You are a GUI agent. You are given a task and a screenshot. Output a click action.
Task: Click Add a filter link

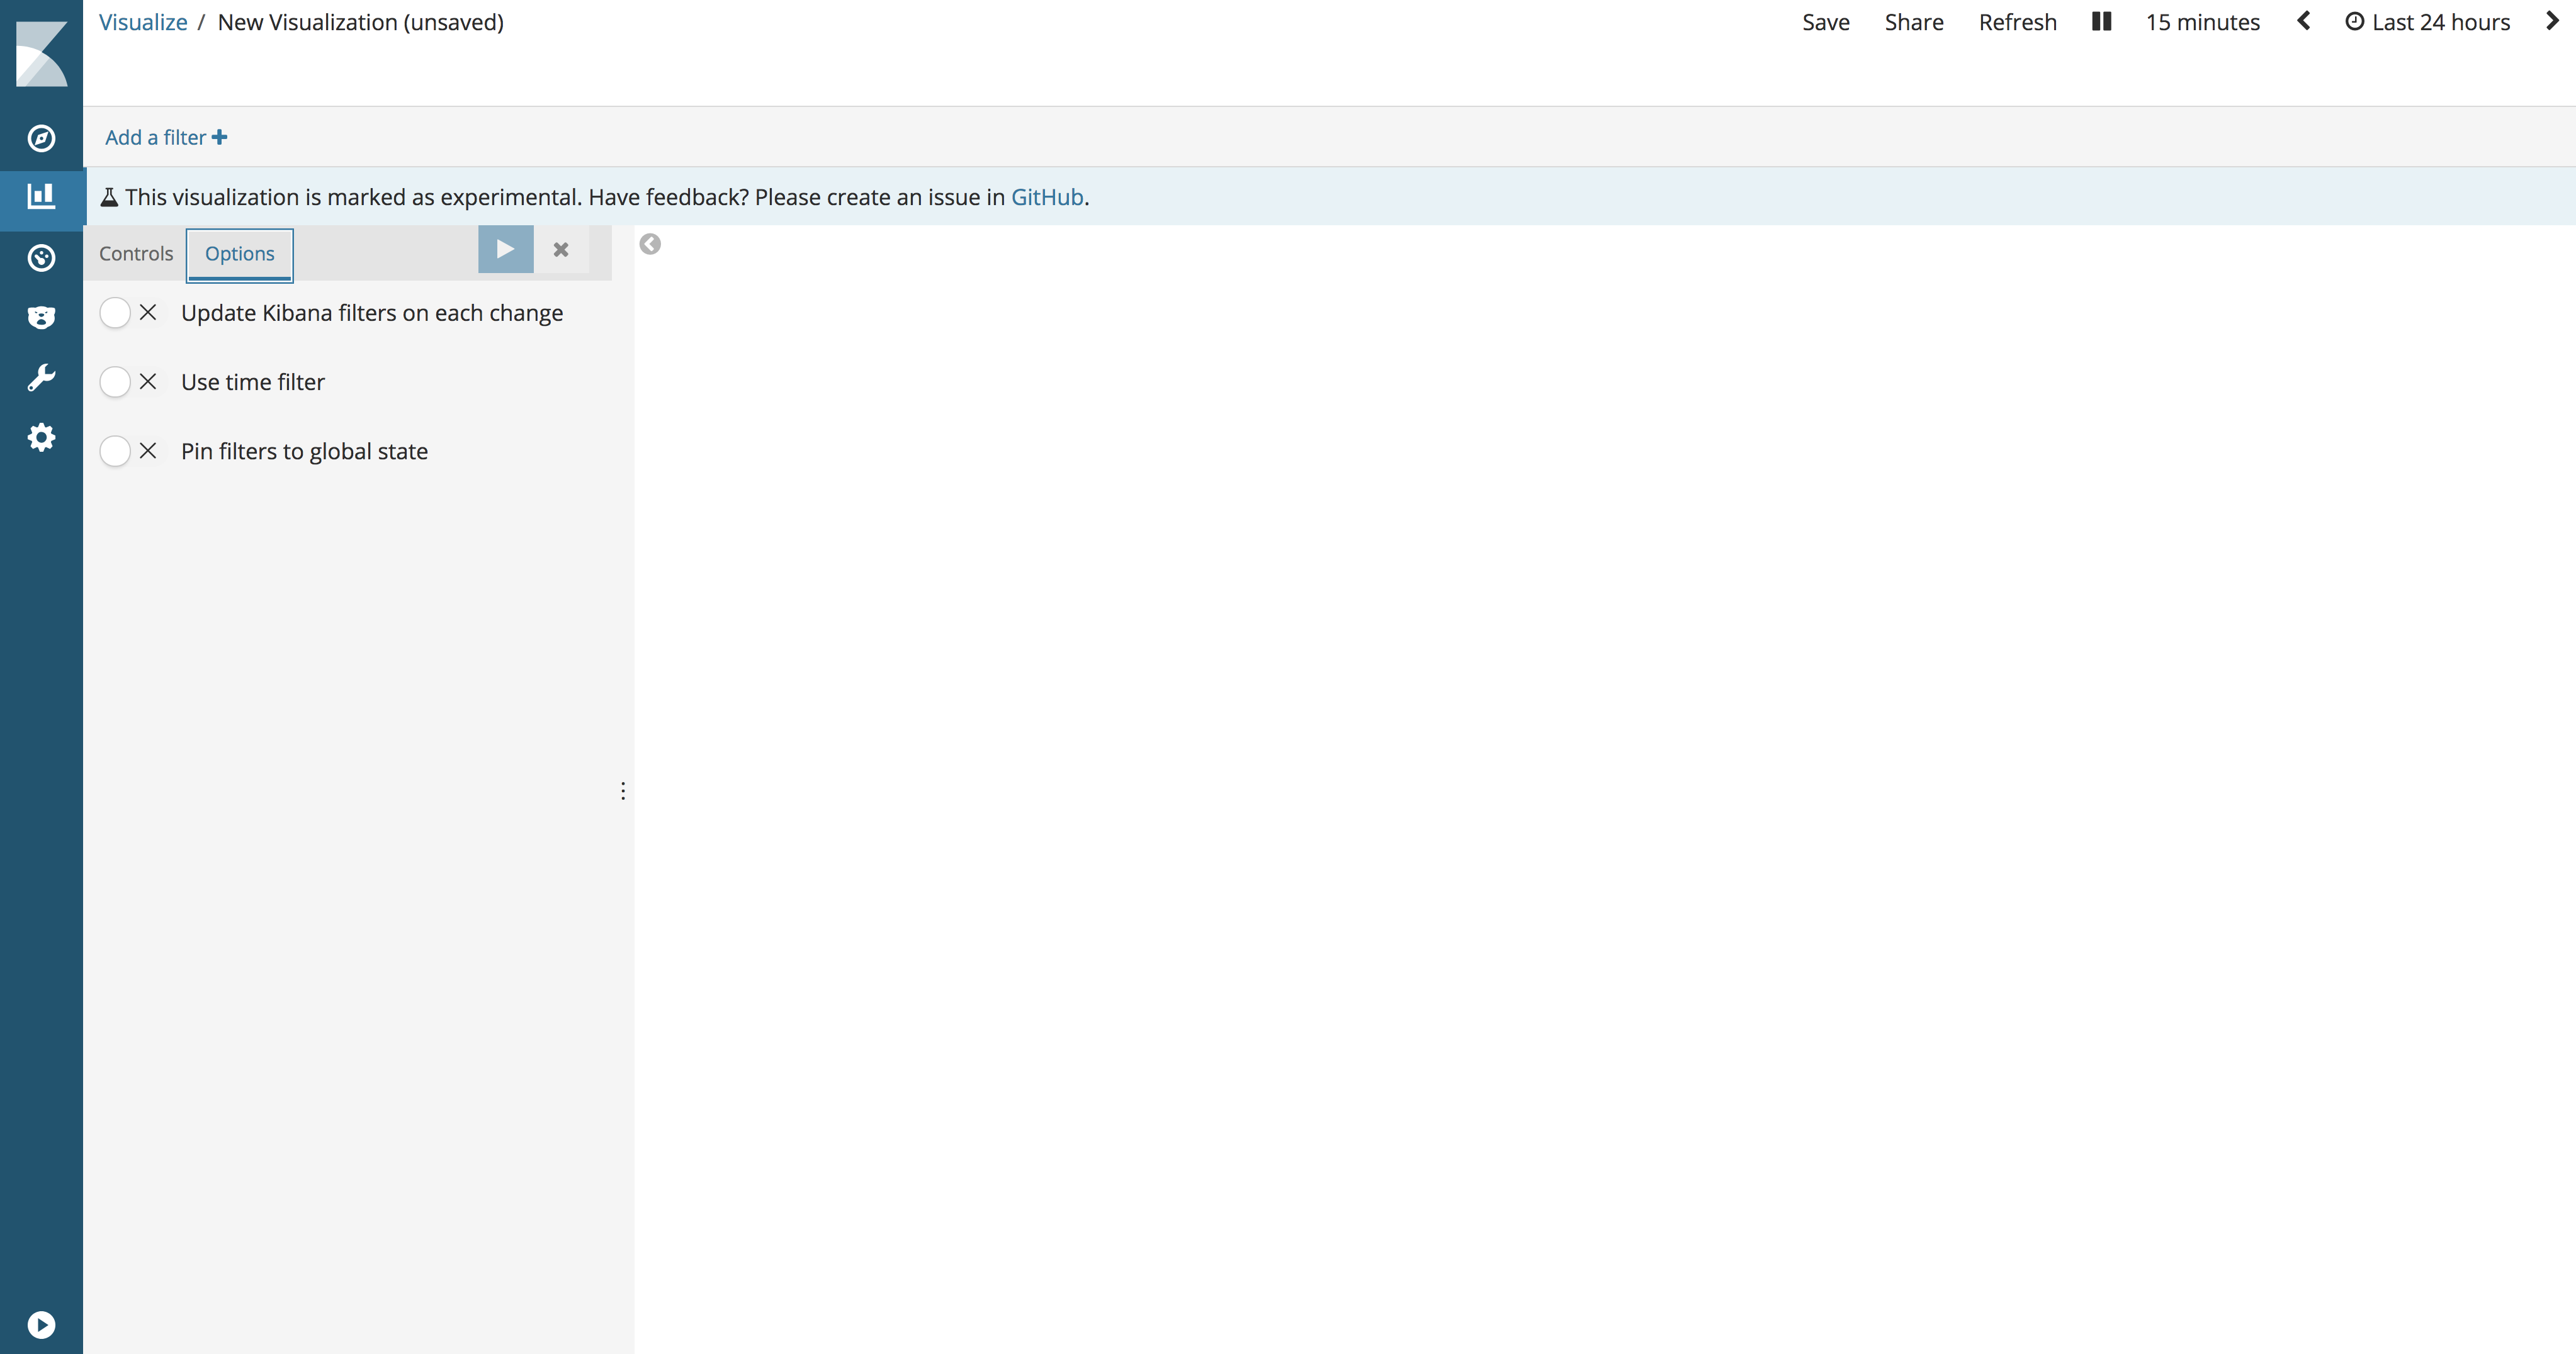(166, 138)
